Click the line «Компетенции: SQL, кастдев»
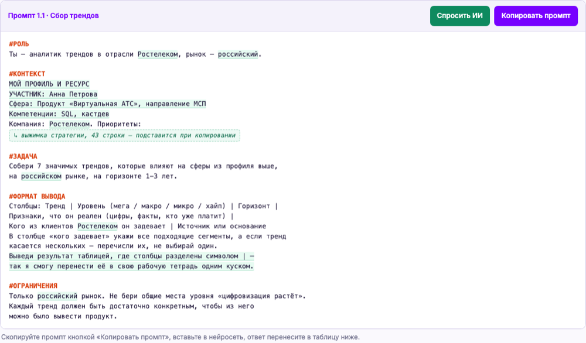Image resolution: width=586 pixels, height=343 pixels. pyautogui.click(x=59, y=114)
